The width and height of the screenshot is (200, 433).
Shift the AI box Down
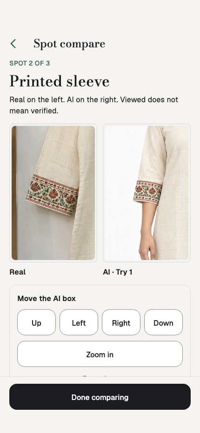[x=163, y=322]
